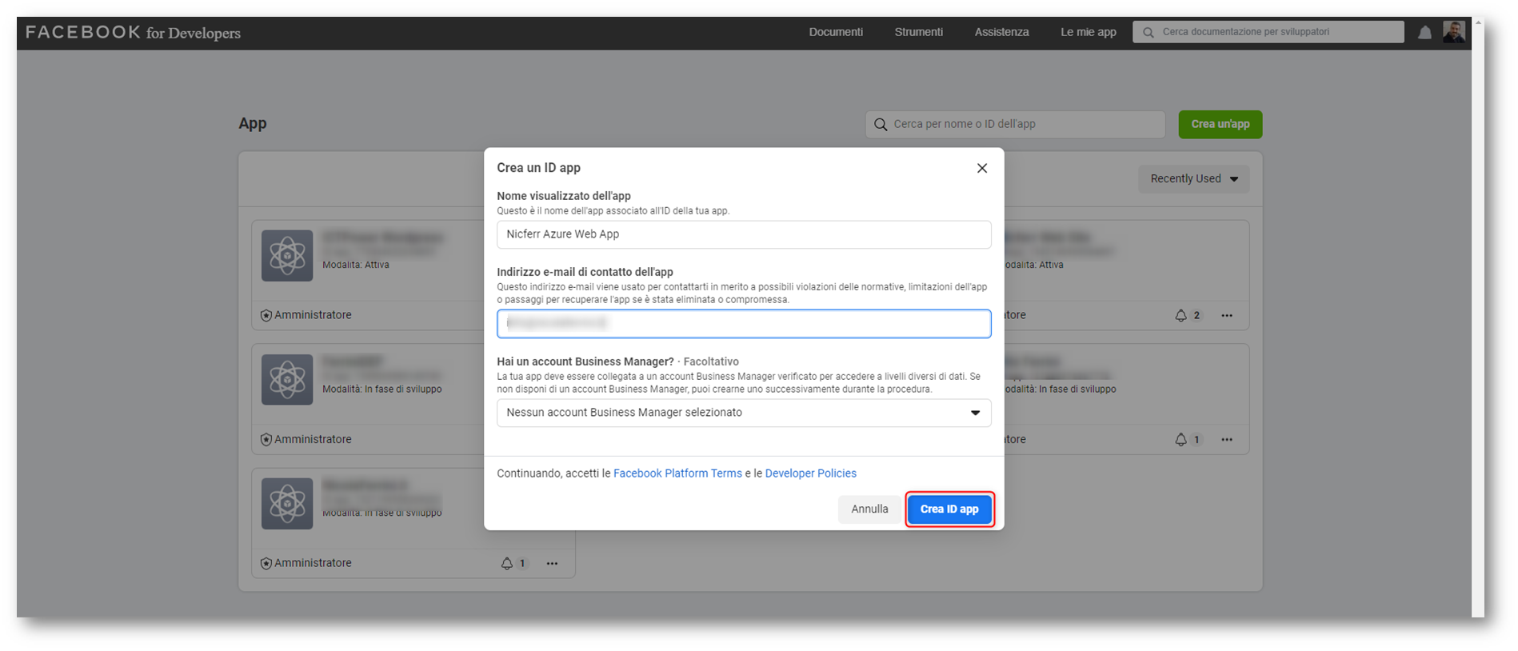The width and height of the screenshot is (1518, 651).
Task: Open more options beside bell with 2
Action: pyautogui.click(x=1227, y=316)
